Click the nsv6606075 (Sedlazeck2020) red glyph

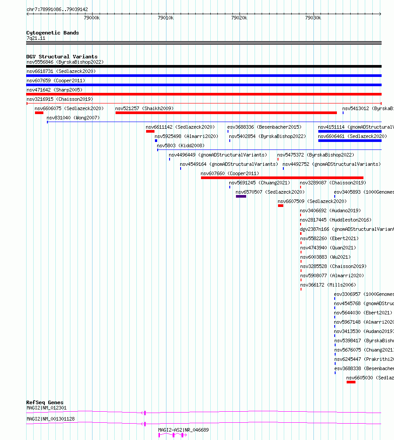tap(39, 112)
